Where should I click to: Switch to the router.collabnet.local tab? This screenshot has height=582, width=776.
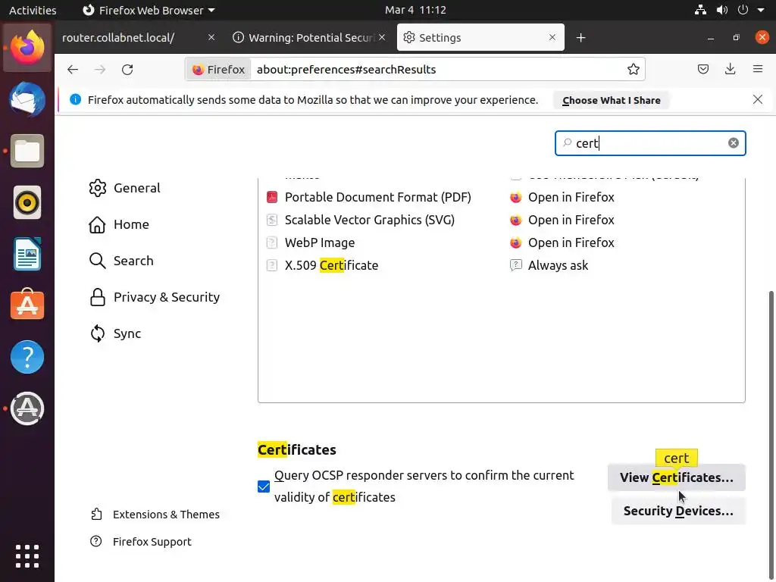click(129, 38)
